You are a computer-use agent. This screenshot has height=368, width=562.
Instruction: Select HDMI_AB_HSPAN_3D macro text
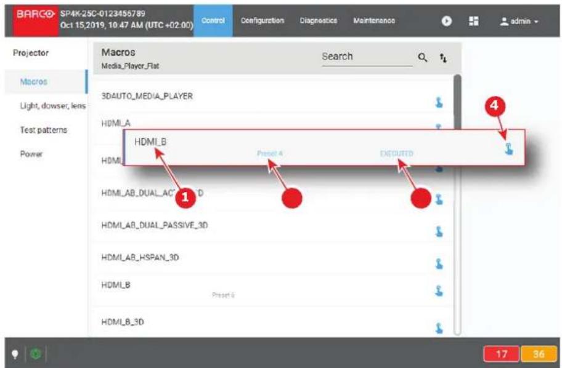click(140, 257)
